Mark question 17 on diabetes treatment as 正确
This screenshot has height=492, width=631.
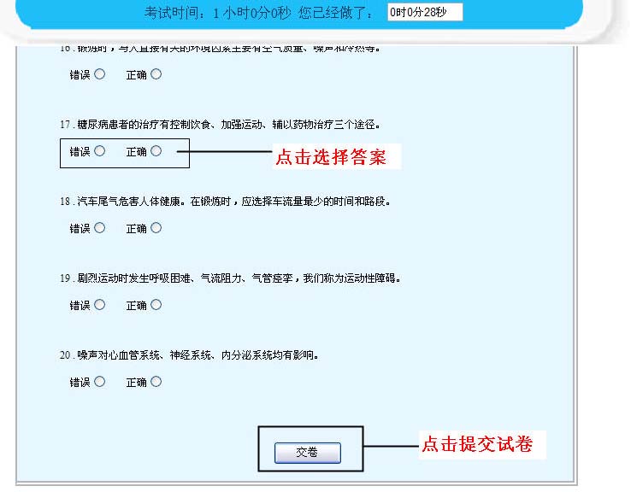156,151
